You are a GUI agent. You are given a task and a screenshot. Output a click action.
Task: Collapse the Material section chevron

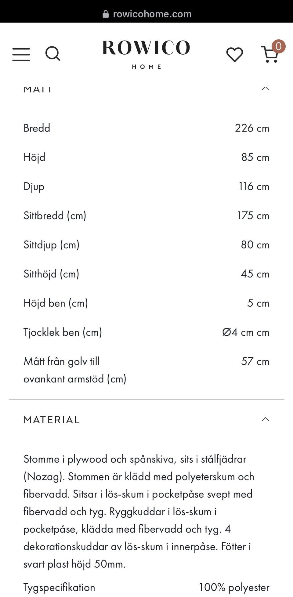tap(265, 419)
